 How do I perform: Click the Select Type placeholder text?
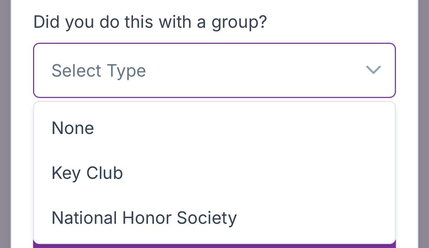coord(99,71)
